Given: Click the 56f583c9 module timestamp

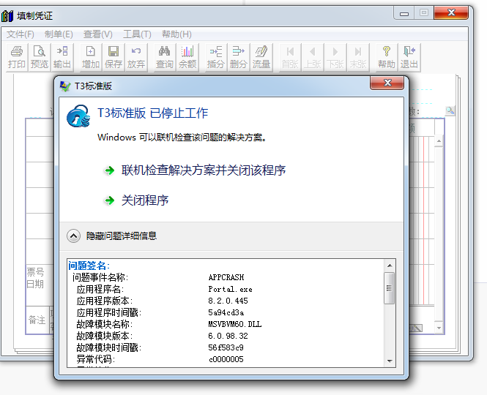Looking at the screenshot, I should point(226,347).
